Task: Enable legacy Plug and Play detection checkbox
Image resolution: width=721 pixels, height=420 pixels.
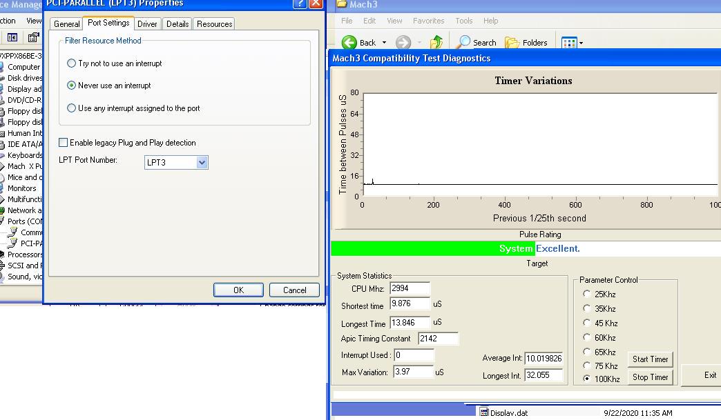Action: [x=64, y=143]
